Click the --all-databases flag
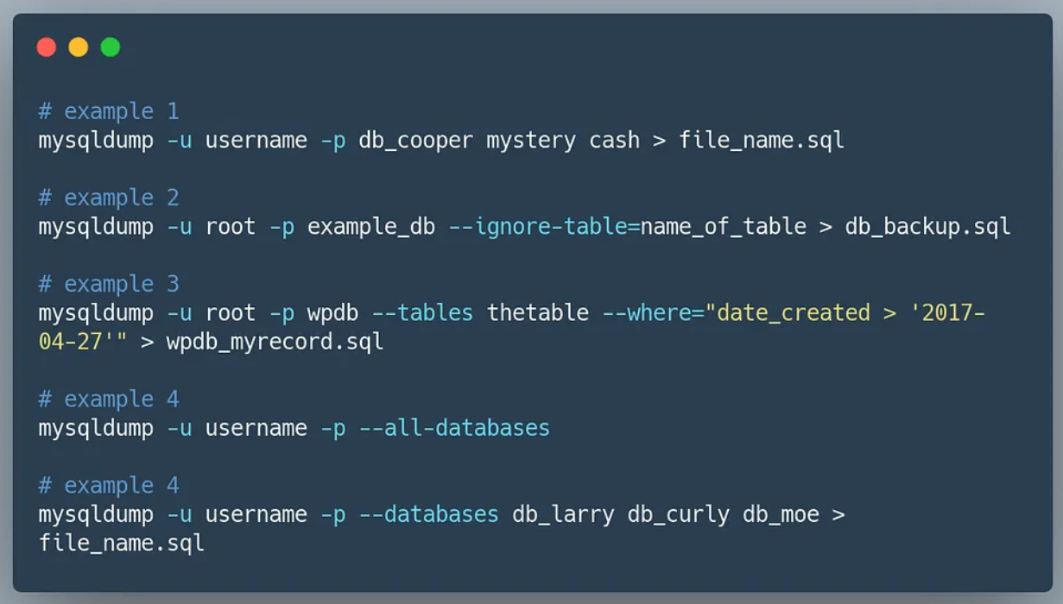 (x=454, y=428)
